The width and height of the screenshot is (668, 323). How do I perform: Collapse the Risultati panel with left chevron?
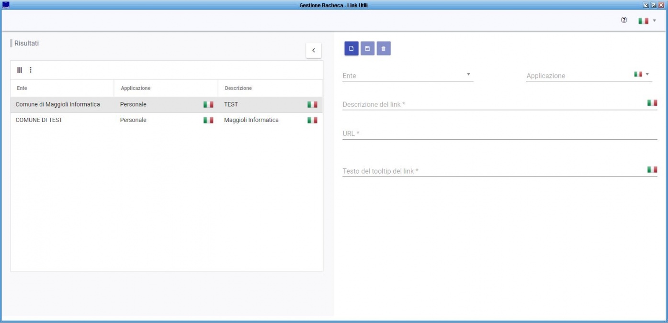pos(314,50)
